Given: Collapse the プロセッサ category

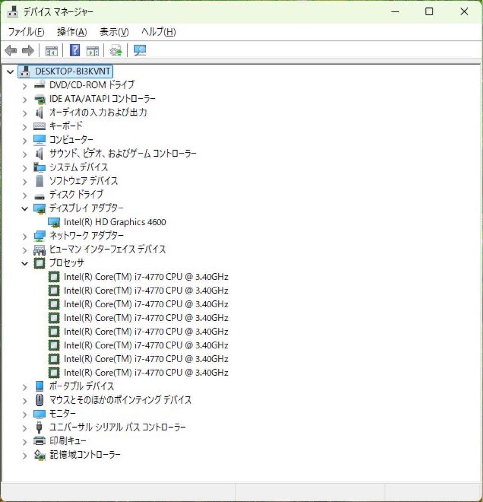Looking at the screenshot, I should click(24, 263).
